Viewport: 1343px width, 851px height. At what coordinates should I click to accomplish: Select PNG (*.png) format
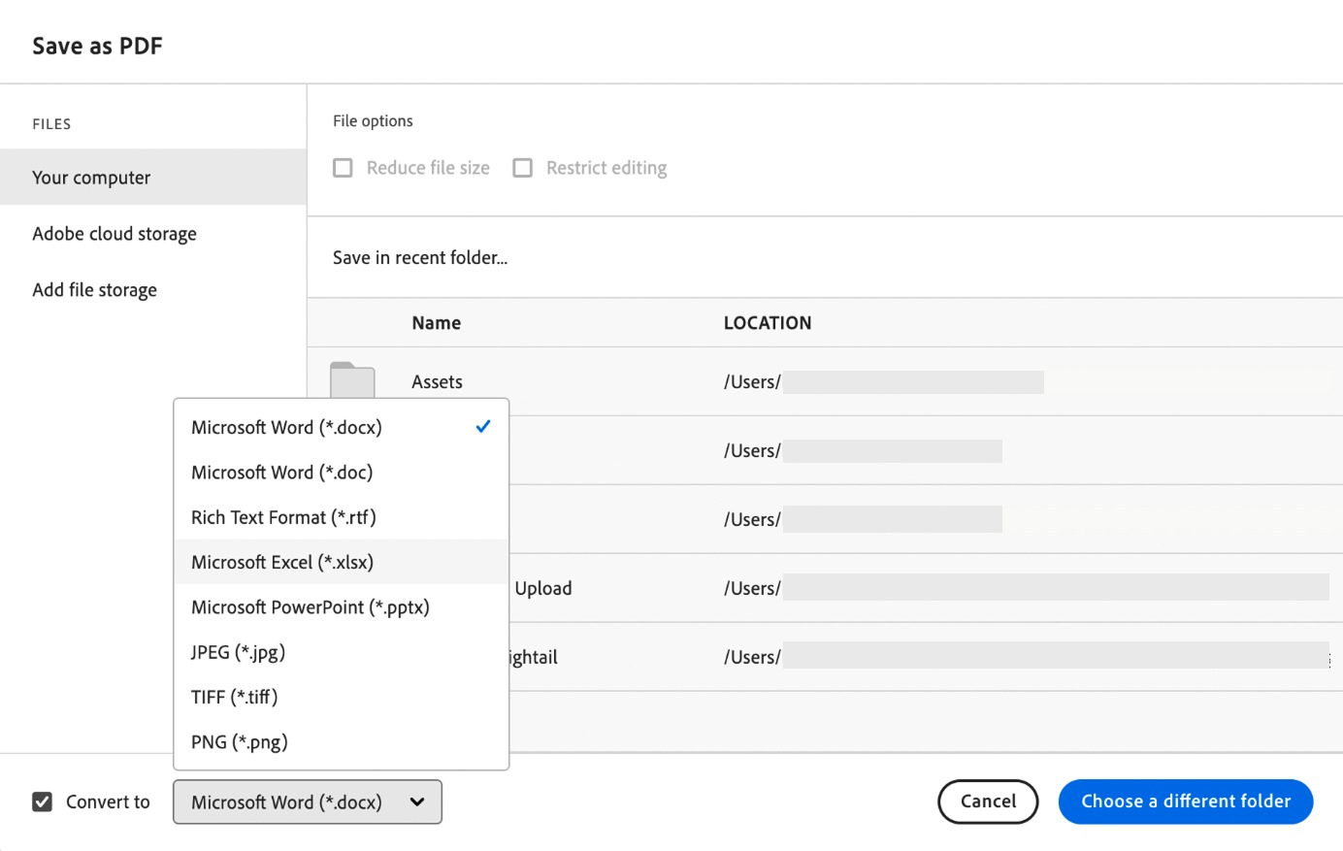(x=341, y=742)
